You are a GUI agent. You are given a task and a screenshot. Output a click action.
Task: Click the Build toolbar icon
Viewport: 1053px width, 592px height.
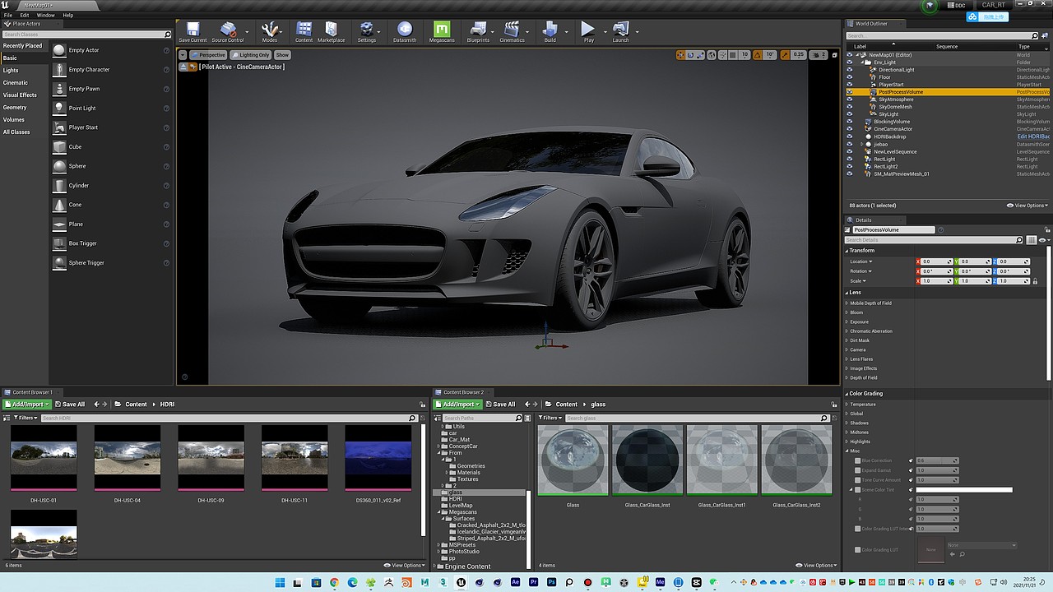(550, 30)
